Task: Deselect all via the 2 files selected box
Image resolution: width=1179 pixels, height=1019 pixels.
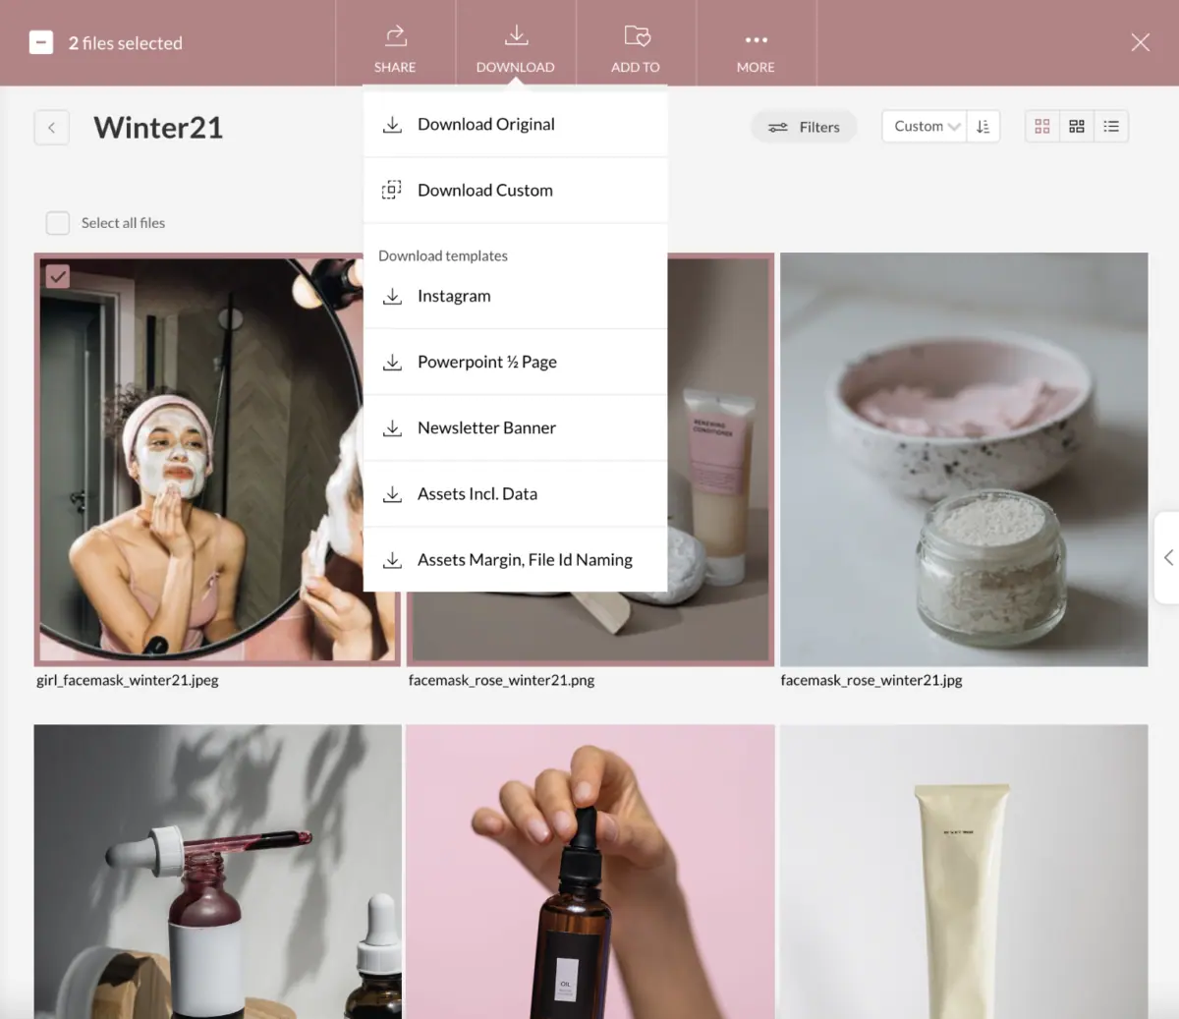Action: (41, 42)
